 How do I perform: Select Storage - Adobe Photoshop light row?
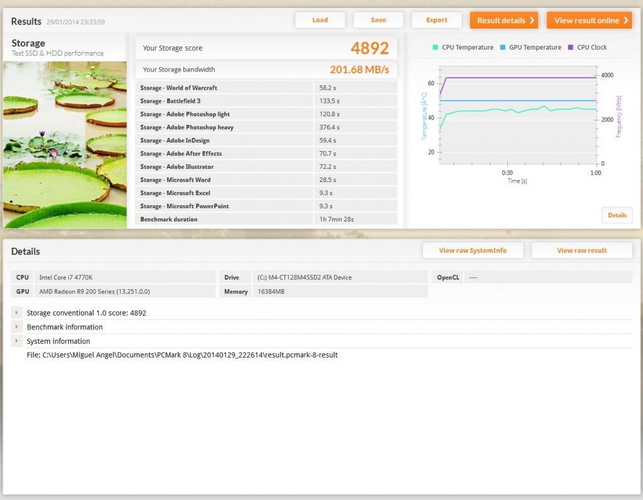coord(266,114)
